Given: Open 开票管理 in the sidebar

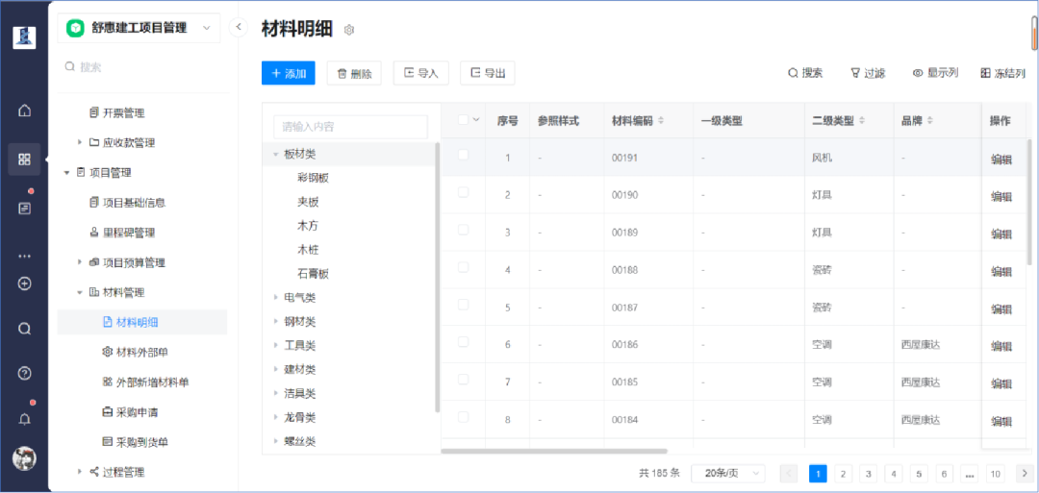Looking at the screenshot, I should pos(124,112).
